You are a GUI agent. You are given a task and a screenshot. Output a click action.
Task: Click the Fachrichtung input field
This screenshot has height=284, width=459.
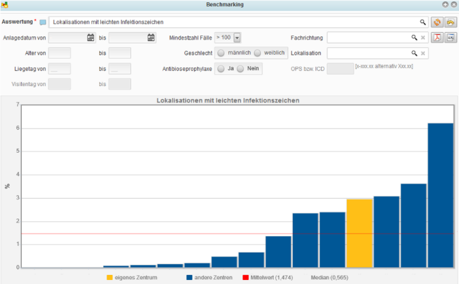click(378, 38)
